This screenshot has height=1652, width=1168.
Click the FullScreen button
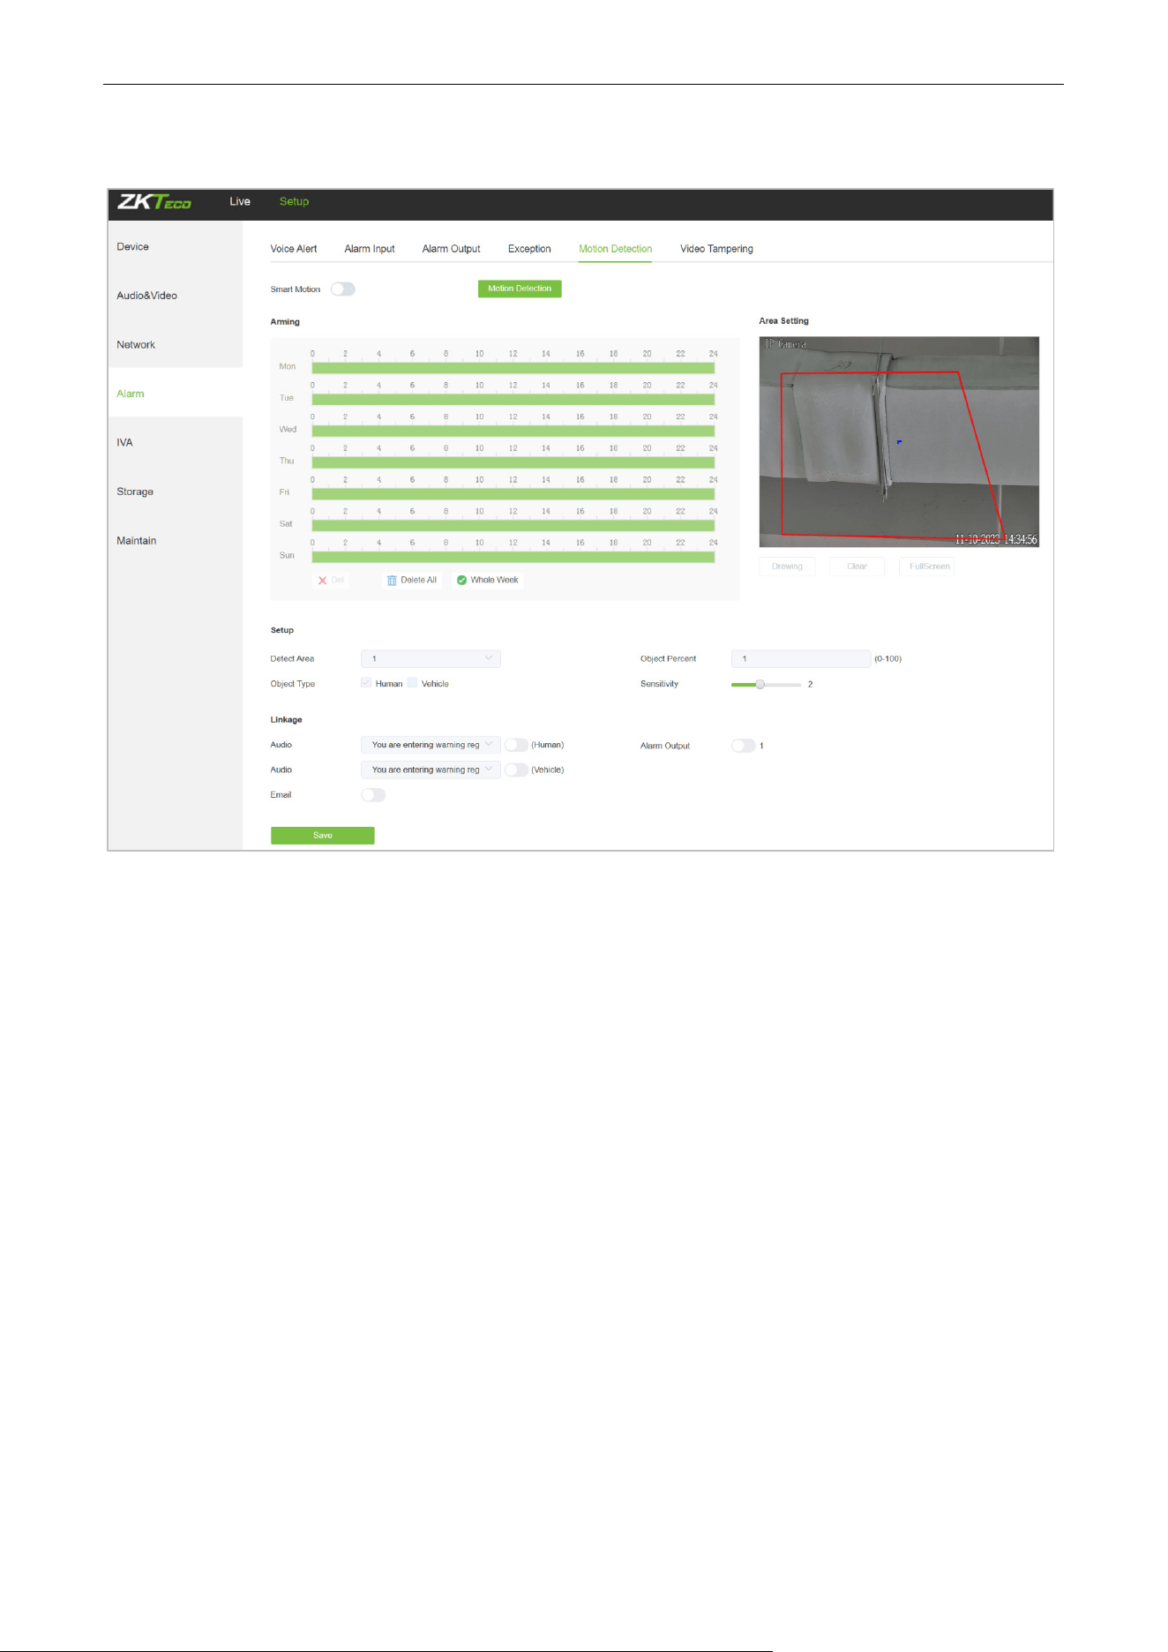[929, 567]
